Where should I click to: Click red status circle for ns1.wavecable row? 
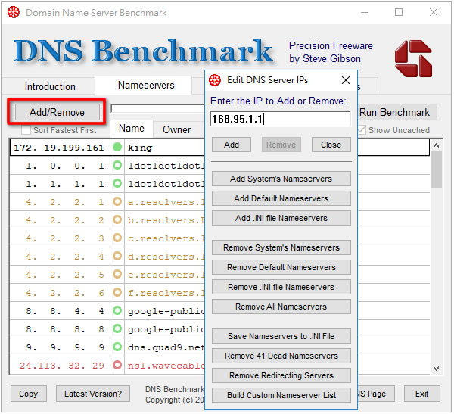pyautogui.click(x=117, y=365)
